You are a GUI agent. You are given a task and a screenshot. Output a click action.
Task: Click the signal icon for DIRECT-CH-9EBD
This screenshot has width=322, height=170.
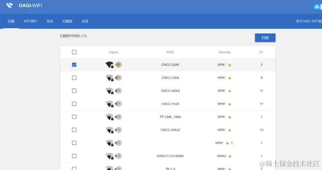pos(109,156)
